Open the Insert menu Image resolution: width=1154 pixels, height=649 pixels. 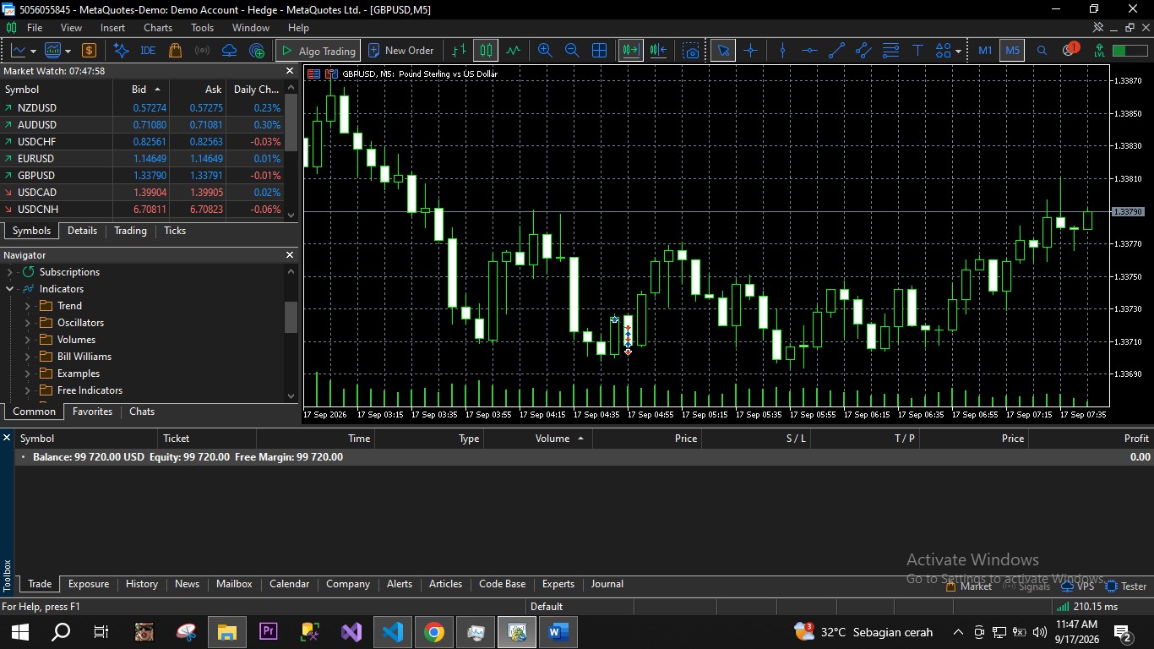pos(112,28)
